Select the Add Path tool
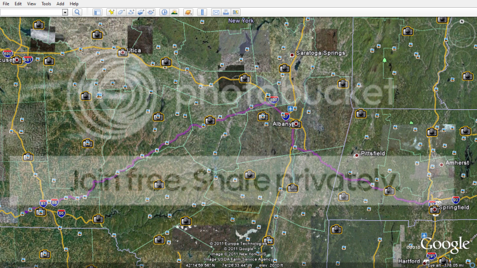 (x=131, y=12)
